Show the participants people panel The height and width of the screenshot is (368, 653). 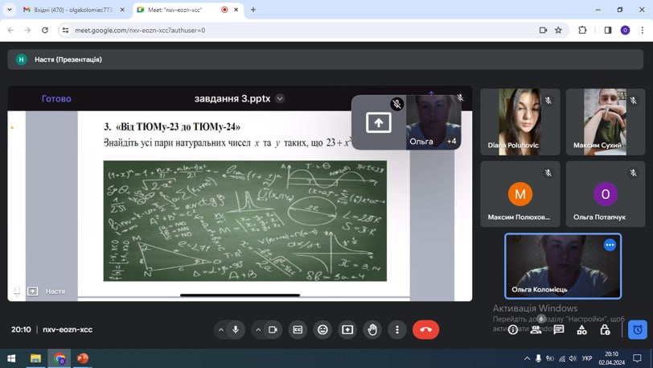(536, 330)
